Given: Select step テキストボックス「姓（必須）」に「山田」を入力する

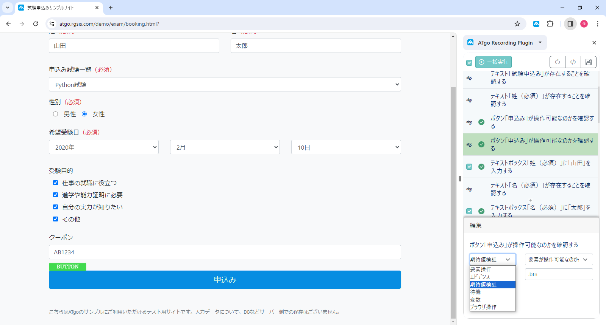Looking at the screenshot, I should (x=531, y=167).
